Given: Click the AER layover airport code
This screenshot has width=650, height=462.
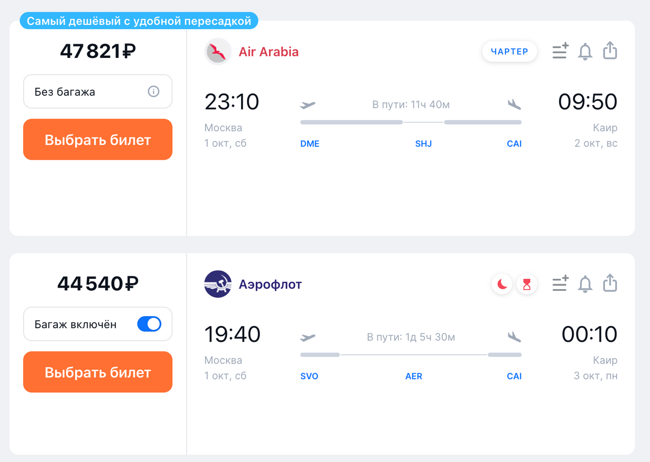Looking at the screenshot, I should click(x=414, y=376).
